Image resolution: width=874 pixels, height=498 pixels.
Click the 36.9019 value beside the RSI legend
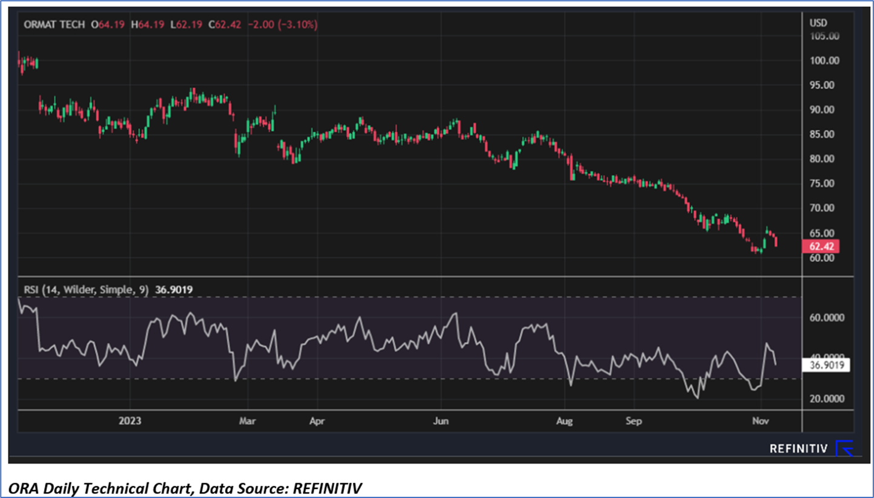click(x=173, y=290)
